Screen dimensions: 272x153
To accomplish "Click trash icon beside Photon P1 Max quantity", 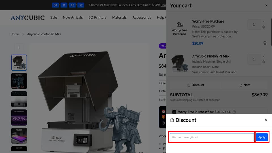I will [263, 62].
